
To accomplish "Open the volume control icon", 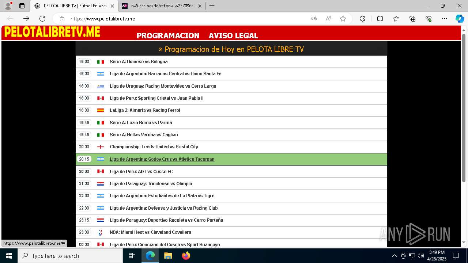I will pyautogui.click(x=420, y=256).
